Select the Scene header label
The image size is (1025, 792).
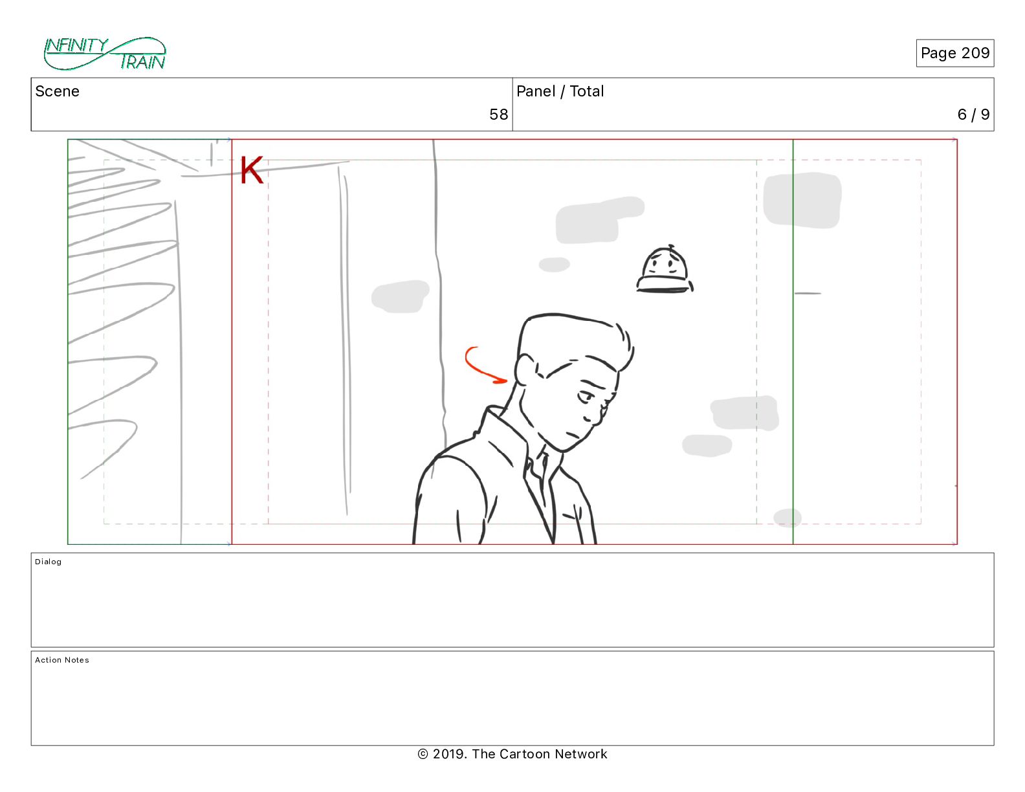tap(58, 91)
